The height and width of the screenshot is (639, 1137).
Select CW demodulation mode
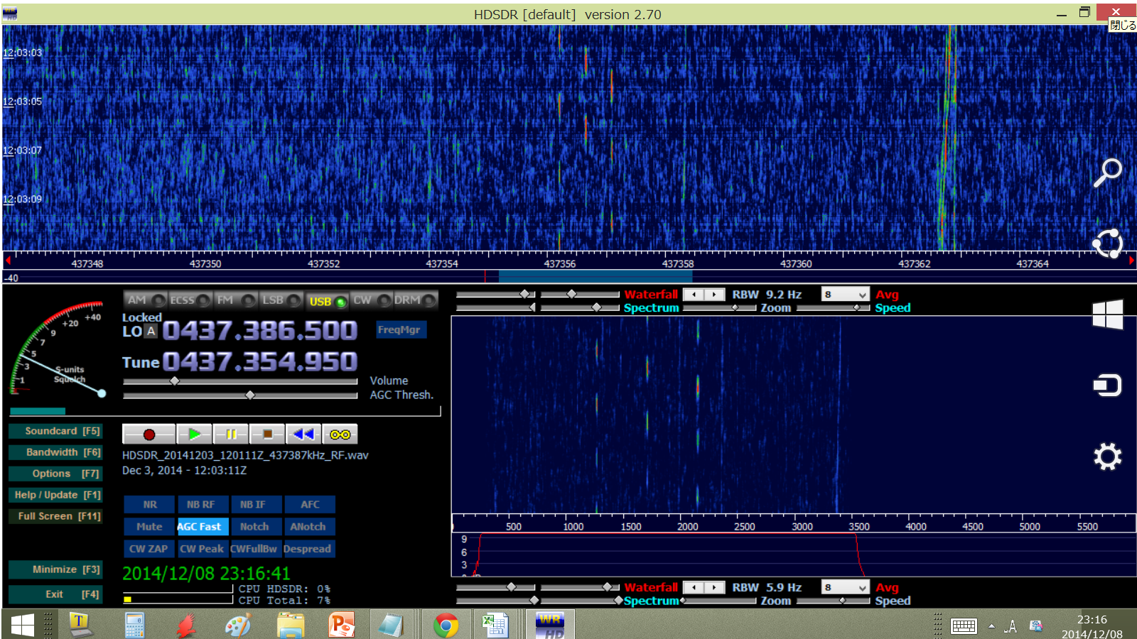372,300
